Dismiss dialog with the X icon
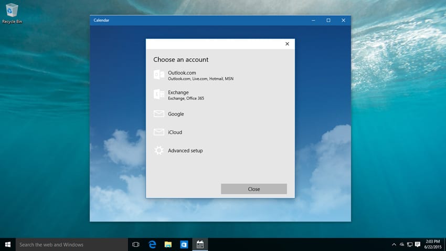This screenshot has width=446, height=251. (x=288, y=44)
